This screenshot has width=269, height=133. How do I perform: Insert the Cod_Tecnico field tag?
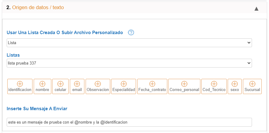click(x=214, y=86)
